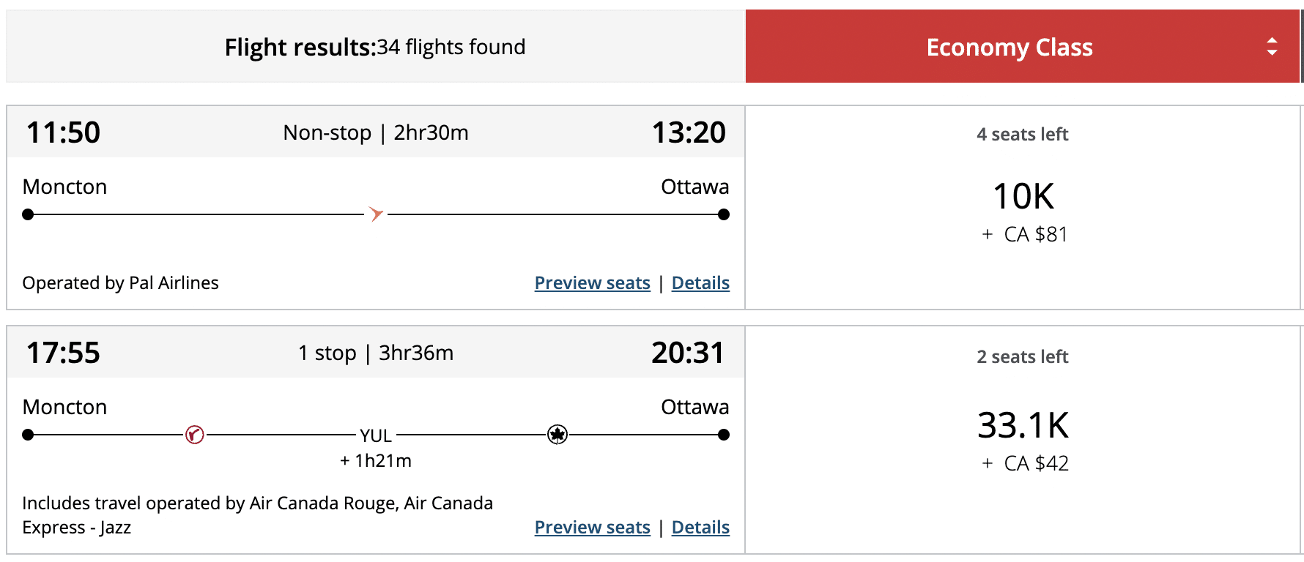Viewport: 1304px width, 562px height.
Task: Click the Ottawa destination dot on non-stop flight
Action: (x=724, y=214)
